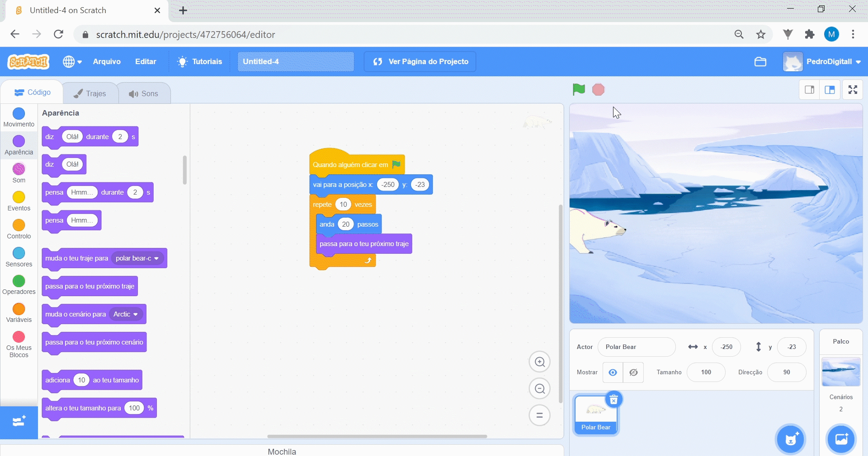Click the 10 value in adiciona ao teu tamanho
This screenshot has width=868, height=456.
81,380
